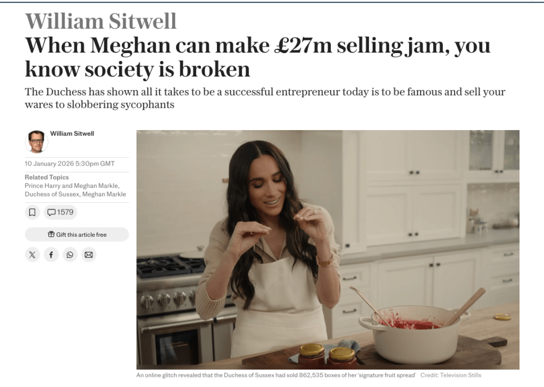Screen dimensions: 544x387
Task: Click the Television Stills credit text
Action: (x=450, y=375)
